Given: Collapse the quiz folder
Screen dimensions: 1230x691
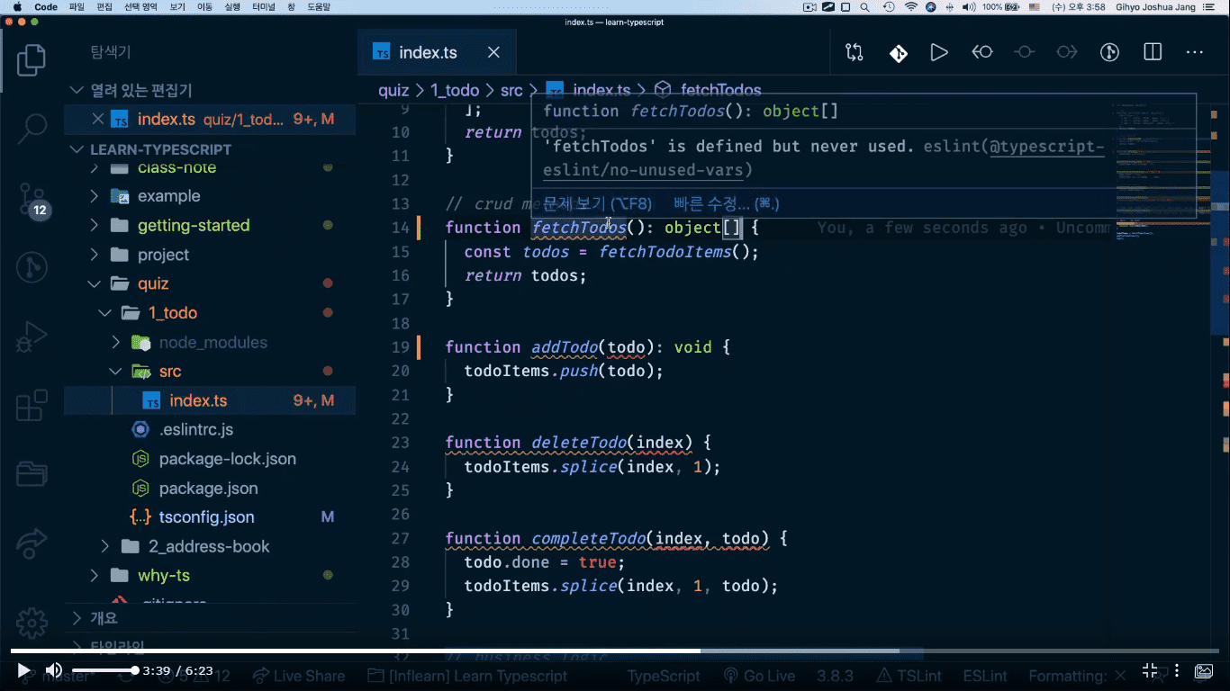Looking at the screenshot, I should 153,283.
